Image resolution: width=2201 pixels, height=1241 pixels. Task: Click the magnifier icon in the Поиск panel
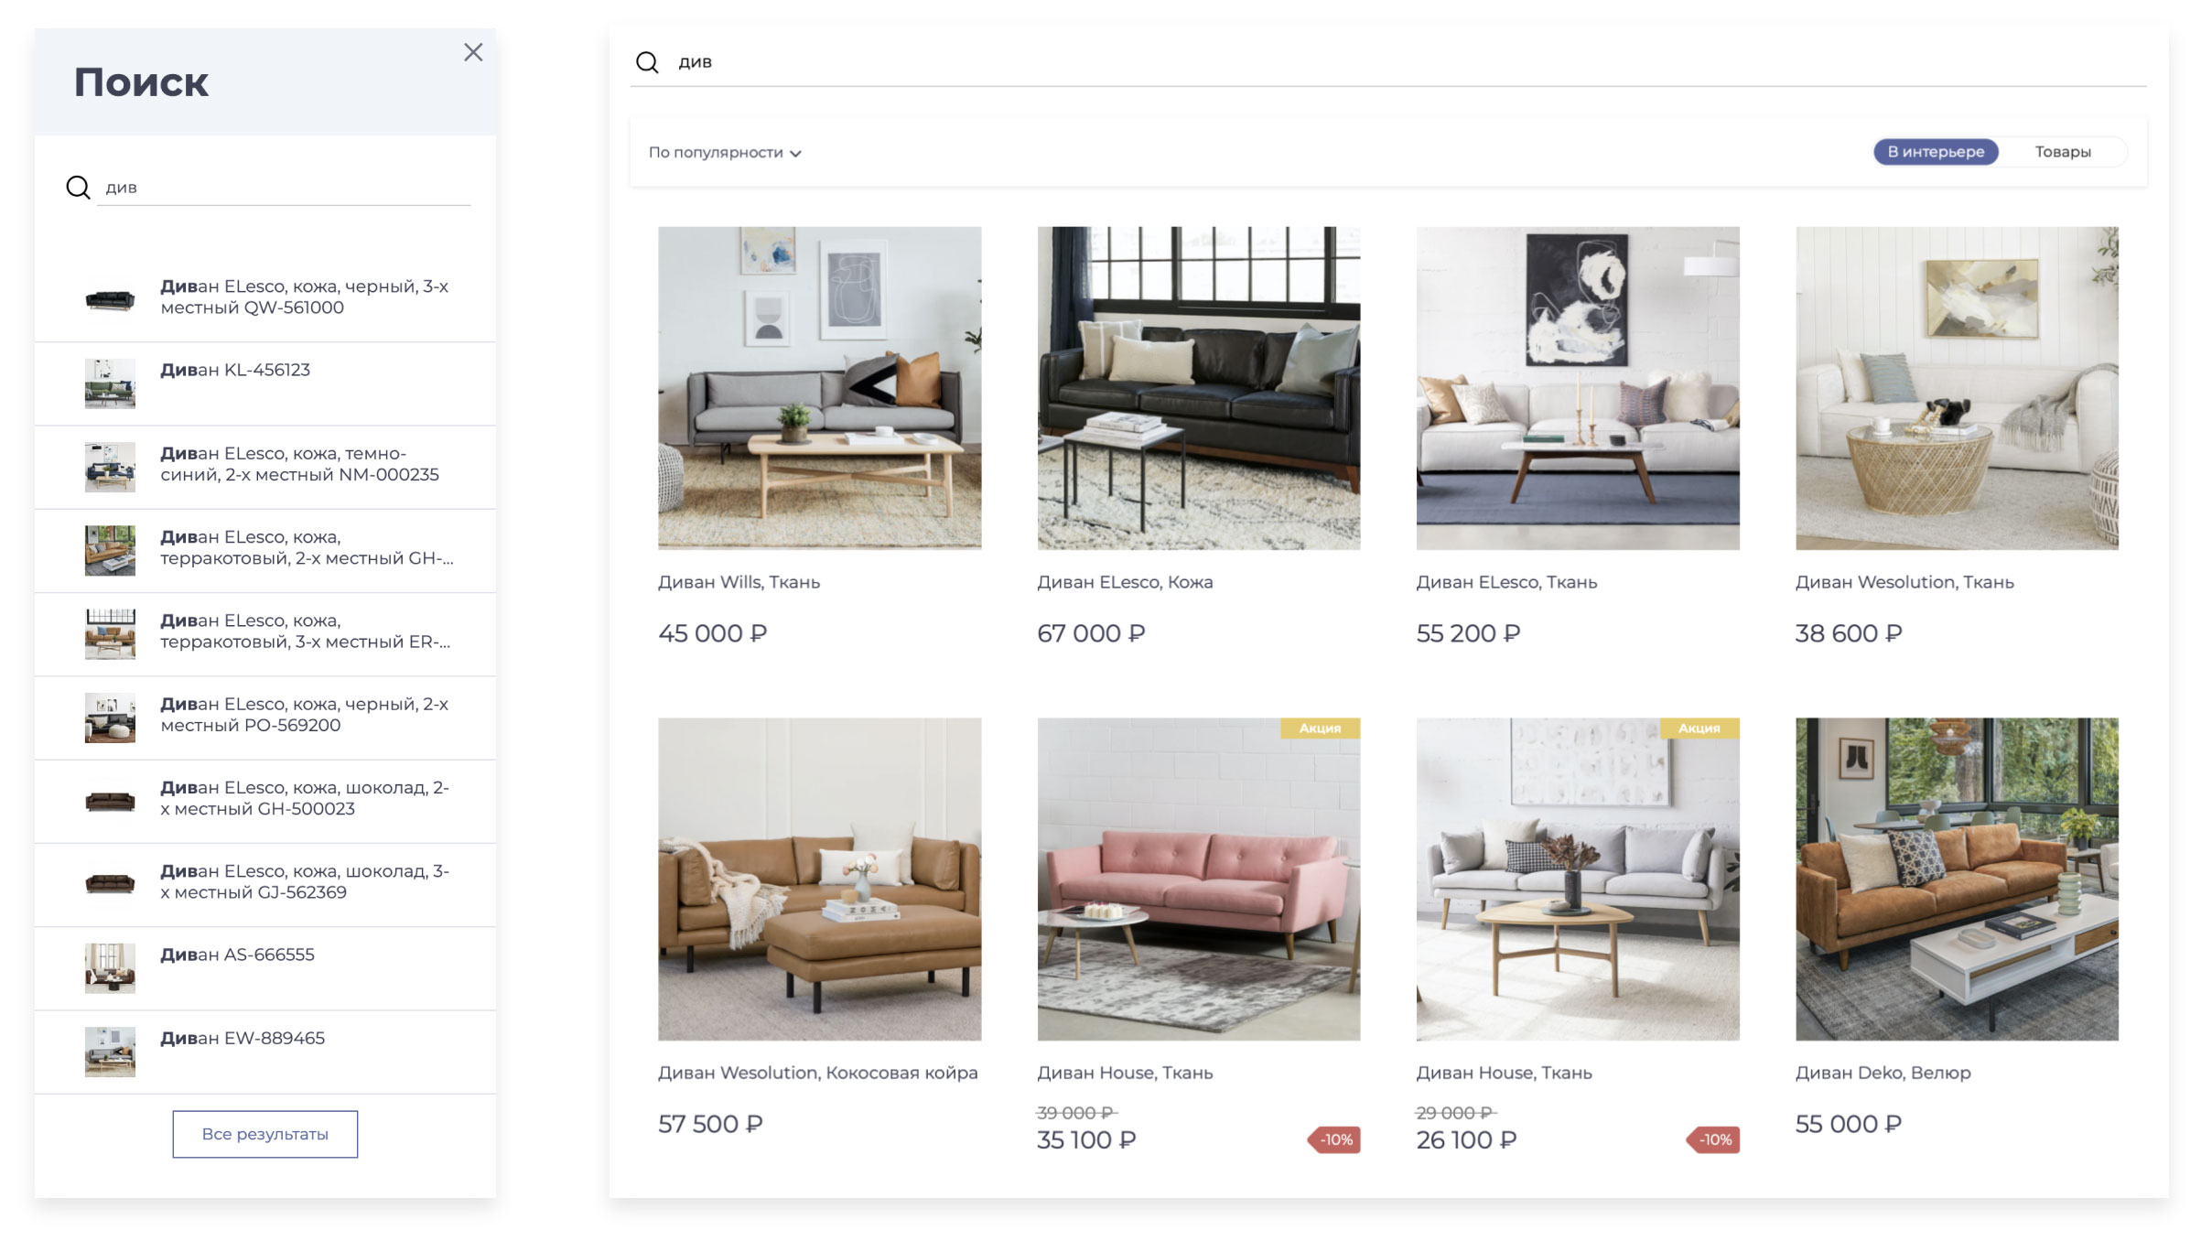(x=79, y=188)
